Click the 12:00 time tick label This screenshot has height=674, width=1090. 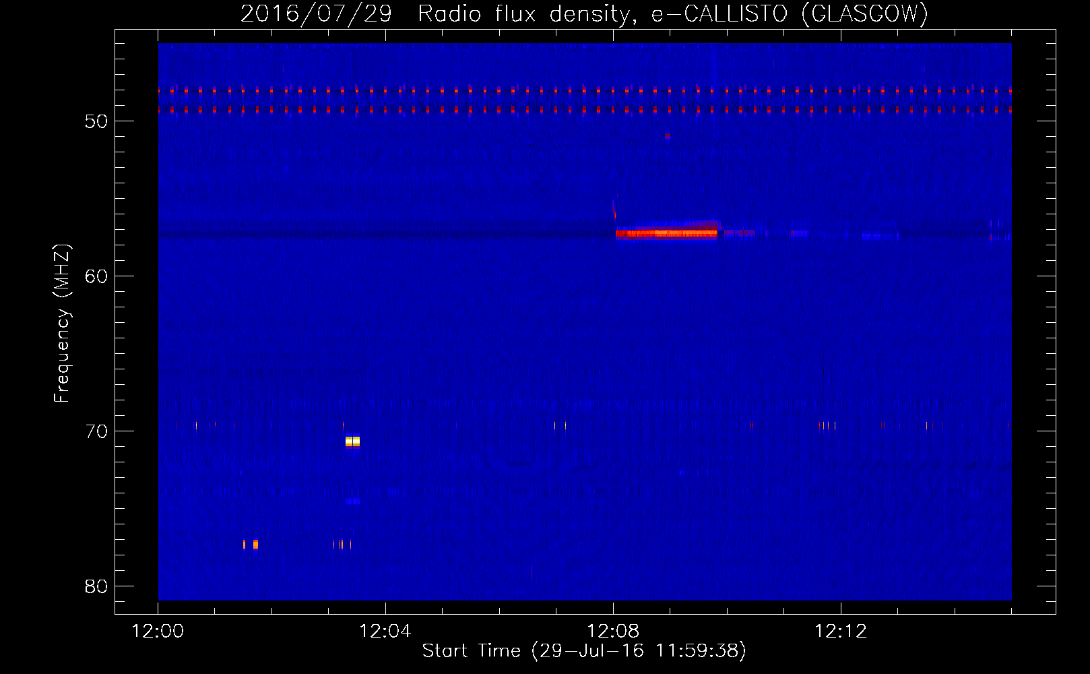tap(158, 632)
